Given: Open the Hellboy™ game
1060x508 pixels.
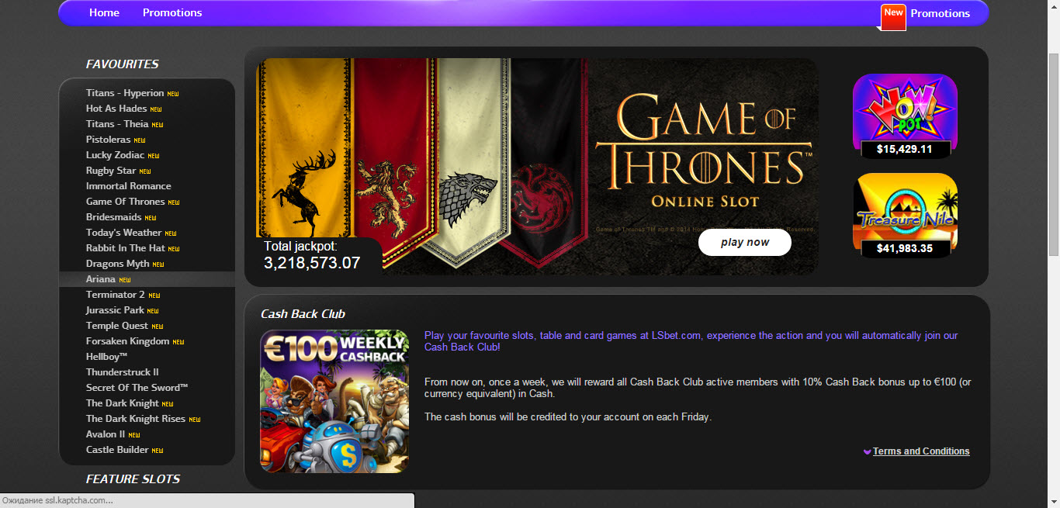Looking at the screenshot, I should click(x=107, y=357).
